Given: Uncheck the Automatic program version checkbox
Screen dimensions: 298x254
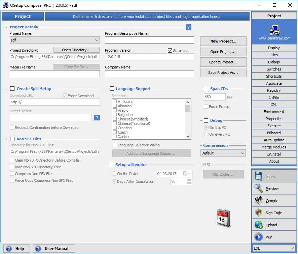Looking at the screenshot, I should tap(170, 51).
